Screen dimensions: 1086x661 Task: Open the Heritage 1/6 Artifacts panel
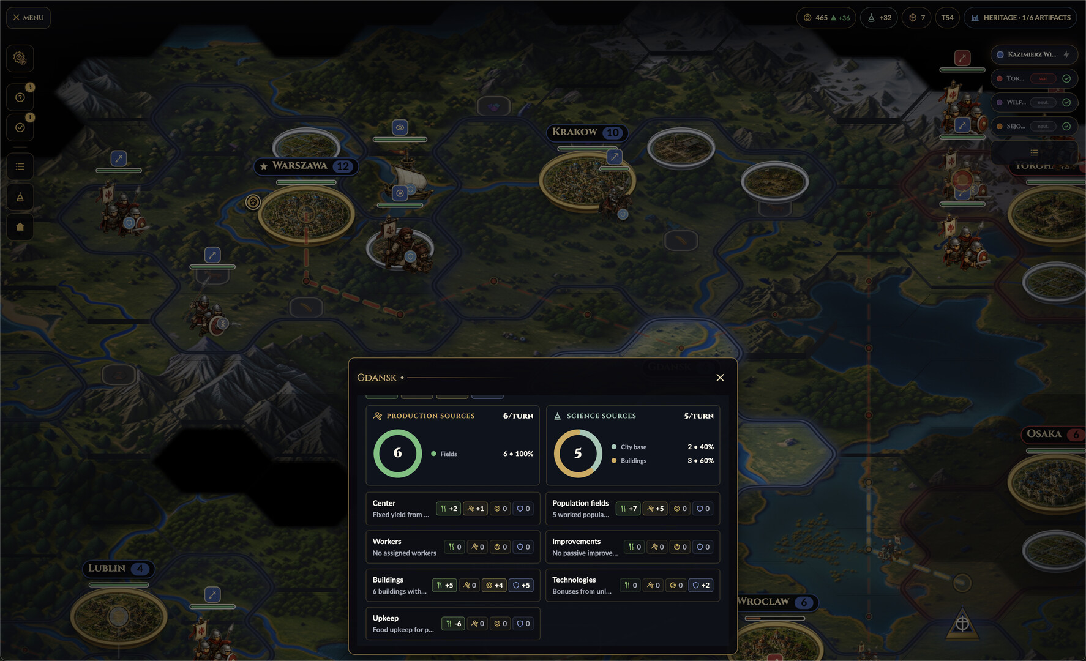click(x=1020, y=18)
